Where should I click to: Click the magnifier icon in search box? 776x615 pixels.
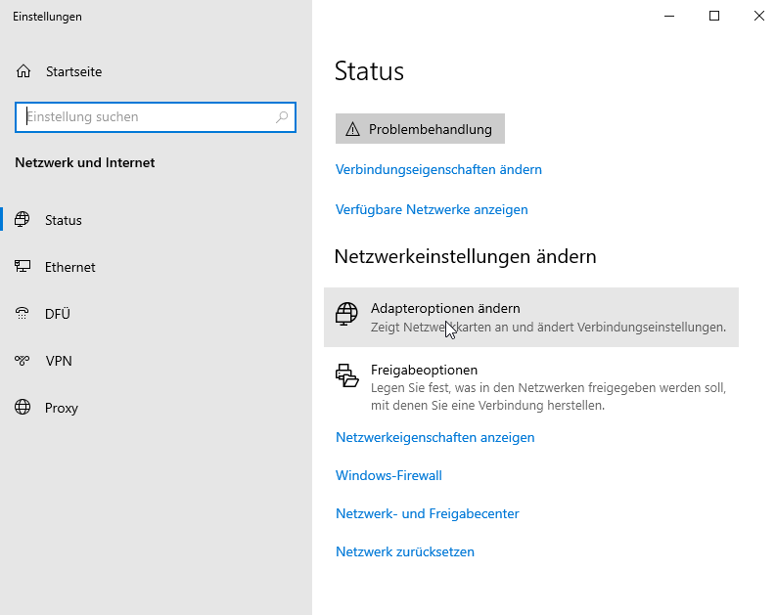(x=282, y=117)
